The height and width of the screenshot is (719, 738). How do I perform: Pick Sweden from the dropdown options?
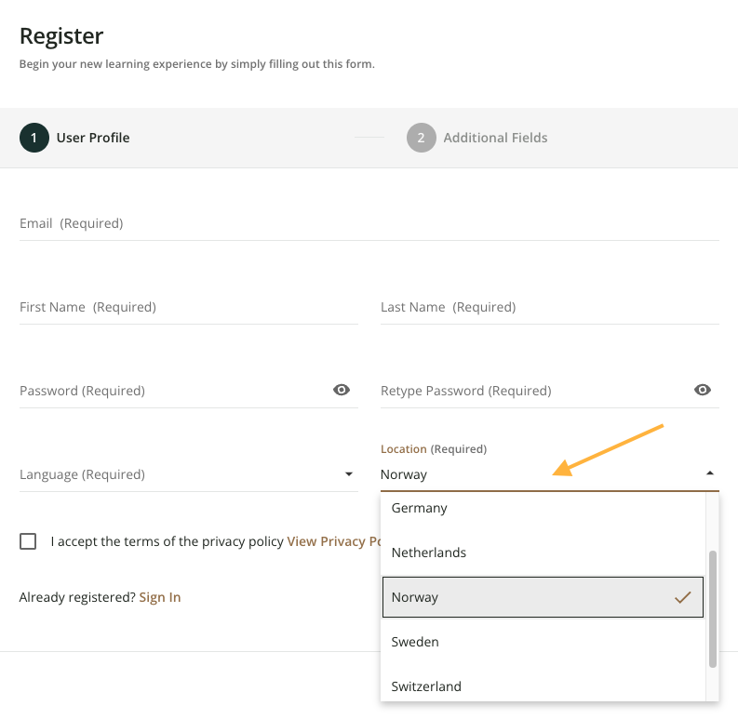coord(415,642)
